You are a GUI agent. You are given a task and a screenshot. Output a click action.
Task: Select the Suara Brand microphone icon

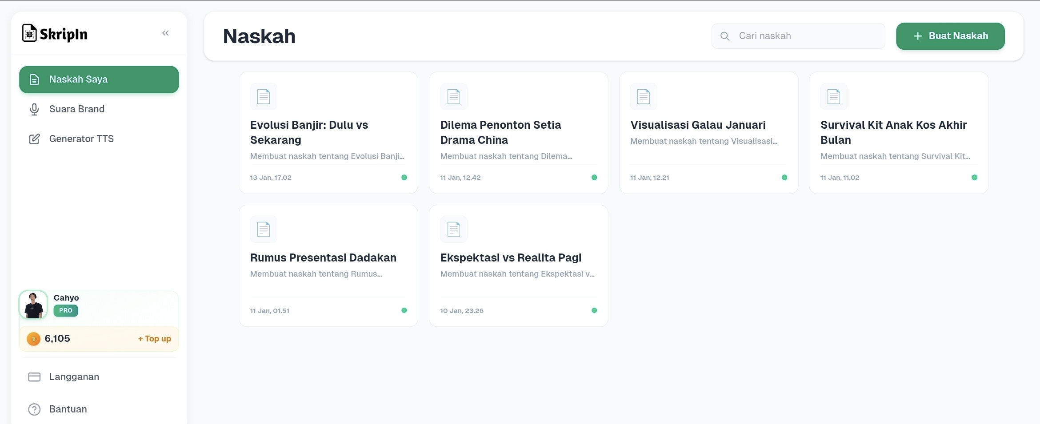(34, 109)
